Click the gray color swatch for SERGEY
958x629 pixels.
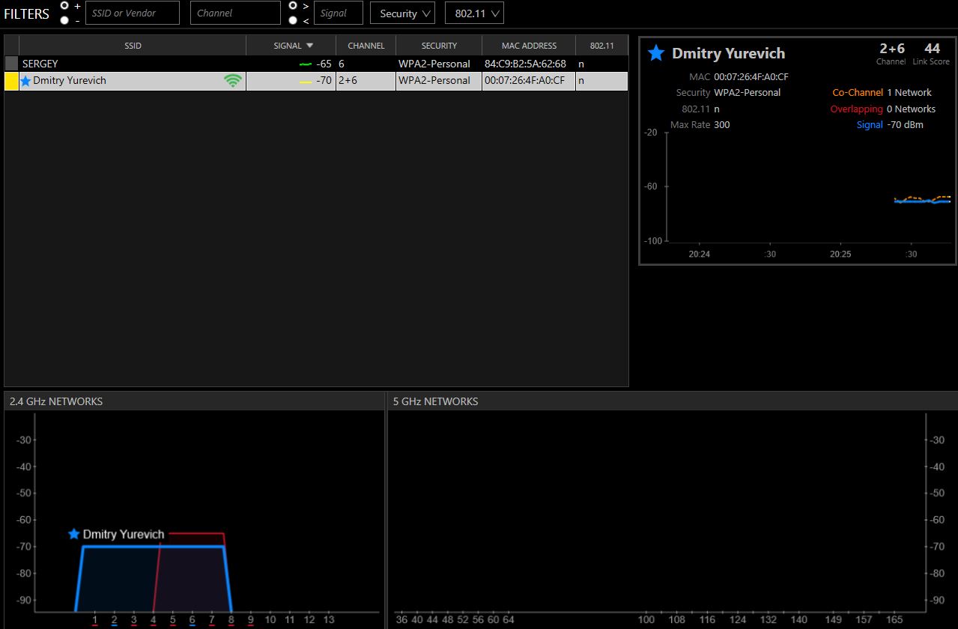[x=11, y=64]
